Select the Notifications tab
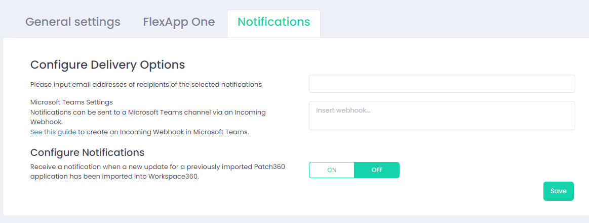The width and height of the screenshot is (589, 223). point(273,22)
